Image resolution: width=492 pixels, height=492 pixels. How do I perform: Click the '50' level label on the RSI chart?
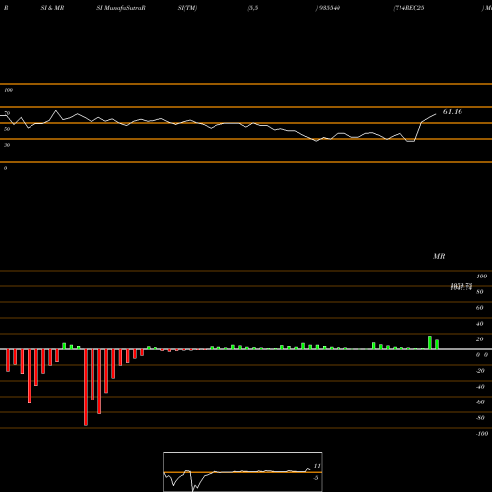pyautogui.click(x=7, y=129)
